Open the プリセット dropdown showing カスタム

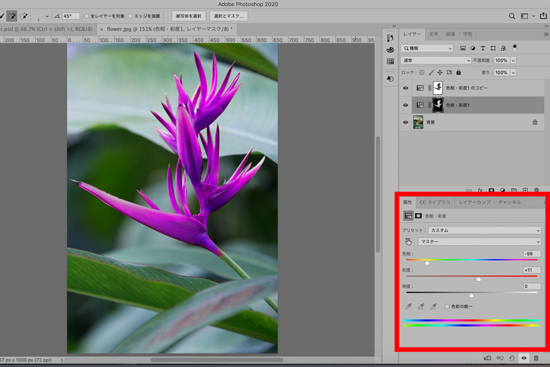click(x=484, y=230)
